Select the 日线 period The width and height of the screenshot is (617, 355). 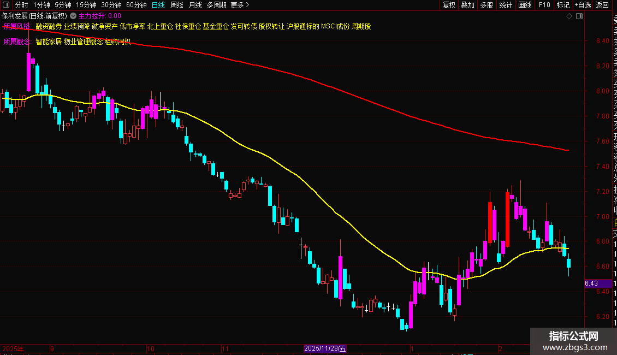click(158, 5)
